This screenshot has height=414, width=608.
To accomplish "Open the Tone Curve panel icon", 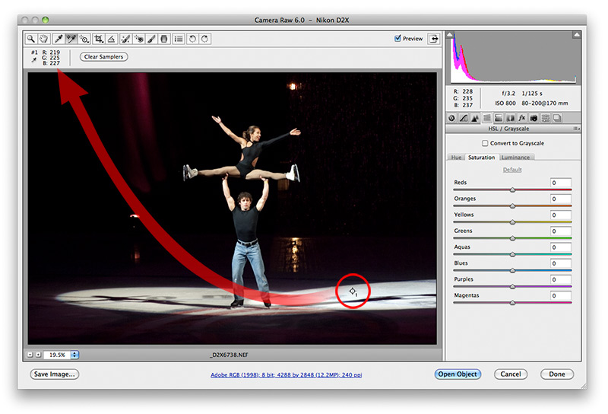I will pyautogui.click(x=464, y=118).
